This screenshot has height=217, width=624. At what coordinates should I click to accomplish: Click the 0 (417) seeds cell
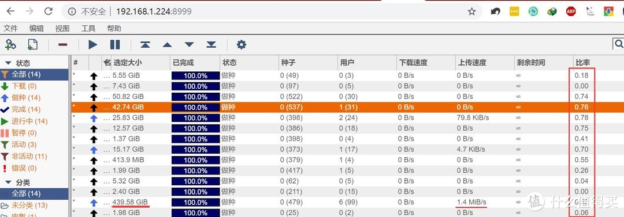pos(291,170)
